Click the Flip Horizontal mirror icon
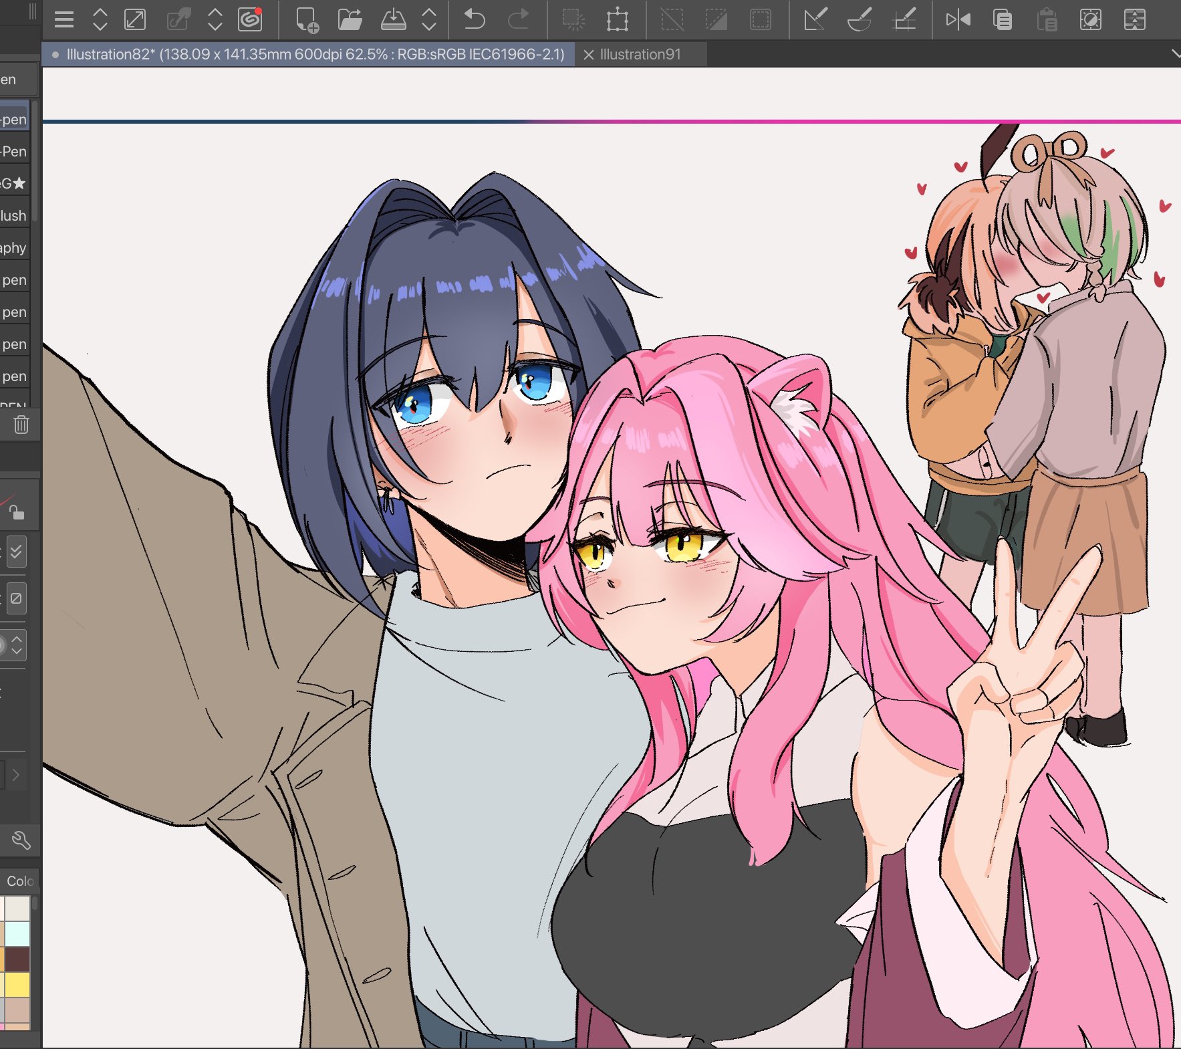Viewport: 1181px width, 1049px height. pyautogui.click(x=958, y=19)
